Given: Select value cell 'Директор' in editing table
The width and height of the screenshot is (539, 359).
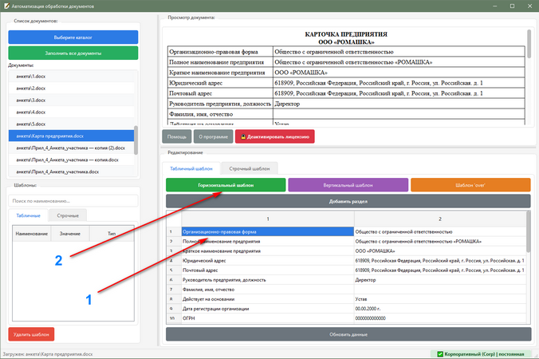Looking at the screenshot, I should tap(440, 280).
